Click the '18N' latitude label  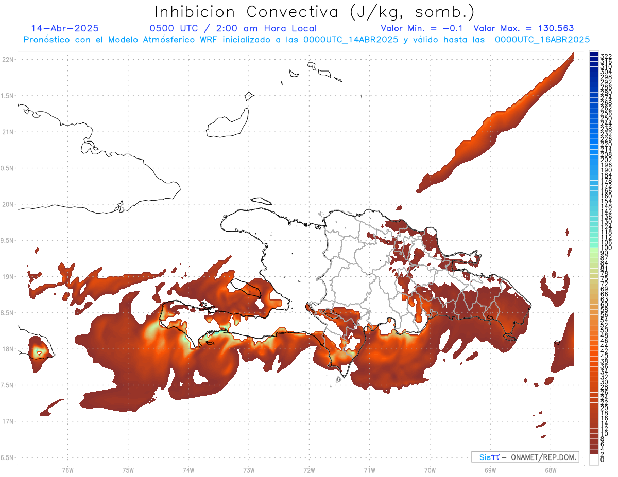[8, 349]
